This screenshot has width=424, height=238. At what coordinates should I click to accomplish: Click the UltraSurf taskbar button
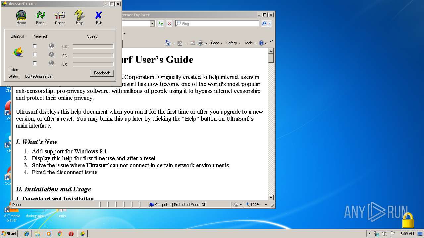point(82,234)
